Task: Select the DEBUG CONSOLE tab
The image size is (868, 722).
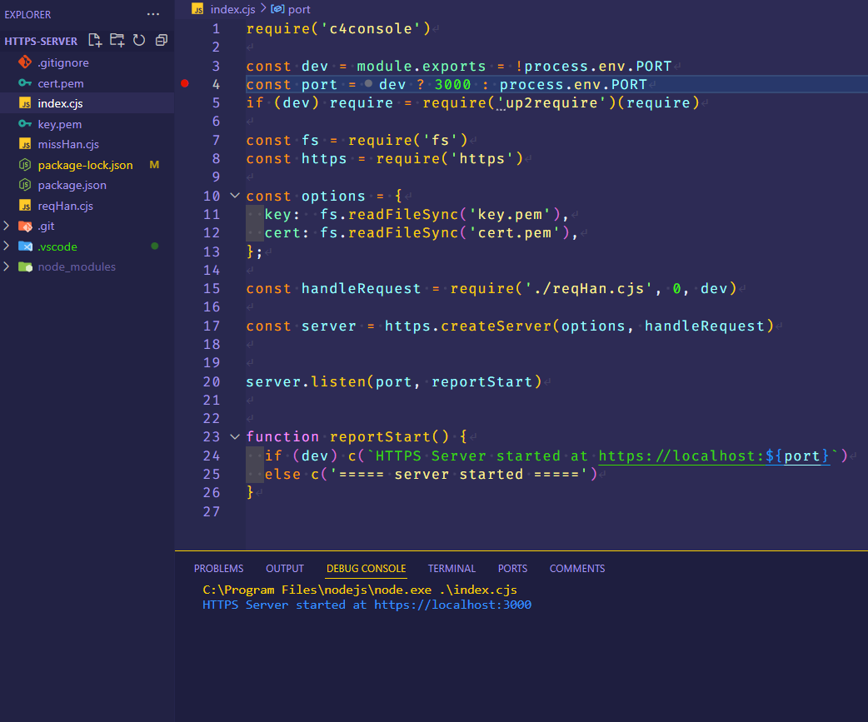Action: tap(366, 569)
